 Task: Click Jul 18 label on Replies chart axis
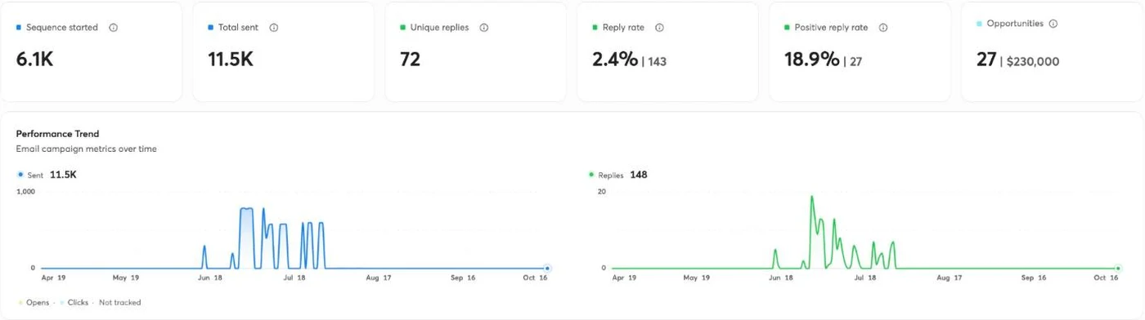coord(865,278)
